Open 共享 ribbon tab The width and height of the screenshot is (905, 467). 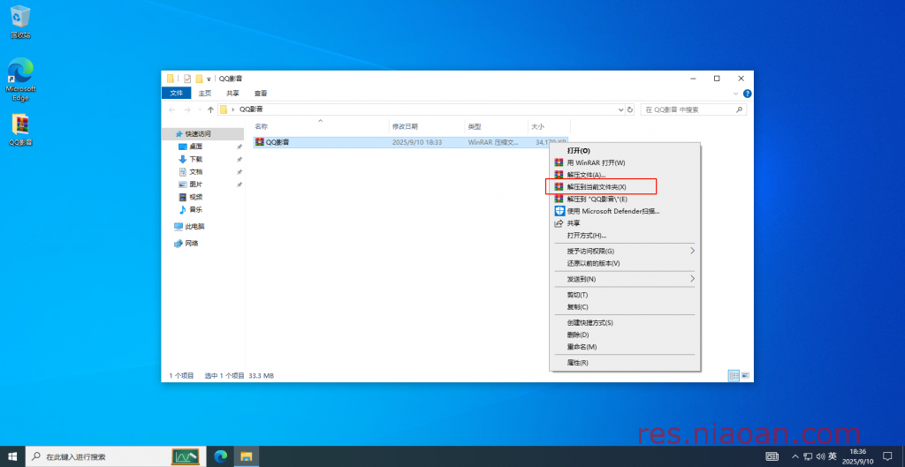(x=232, y=94)
